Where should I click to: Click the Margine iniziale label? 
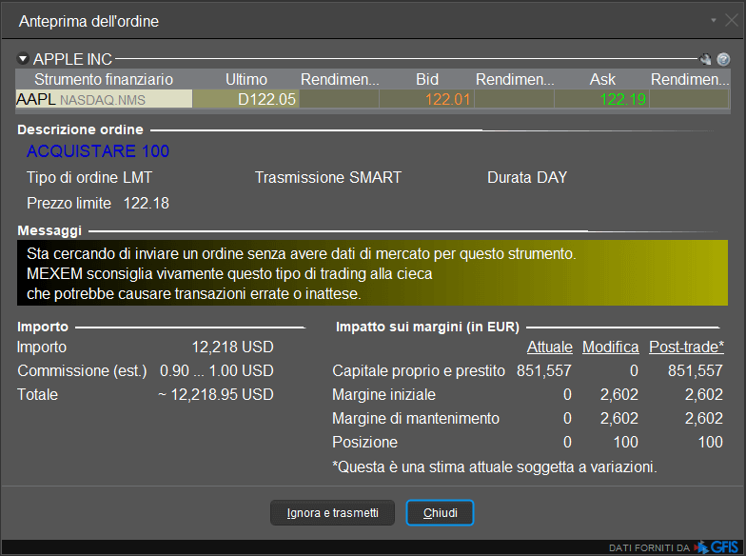[384, 394]
